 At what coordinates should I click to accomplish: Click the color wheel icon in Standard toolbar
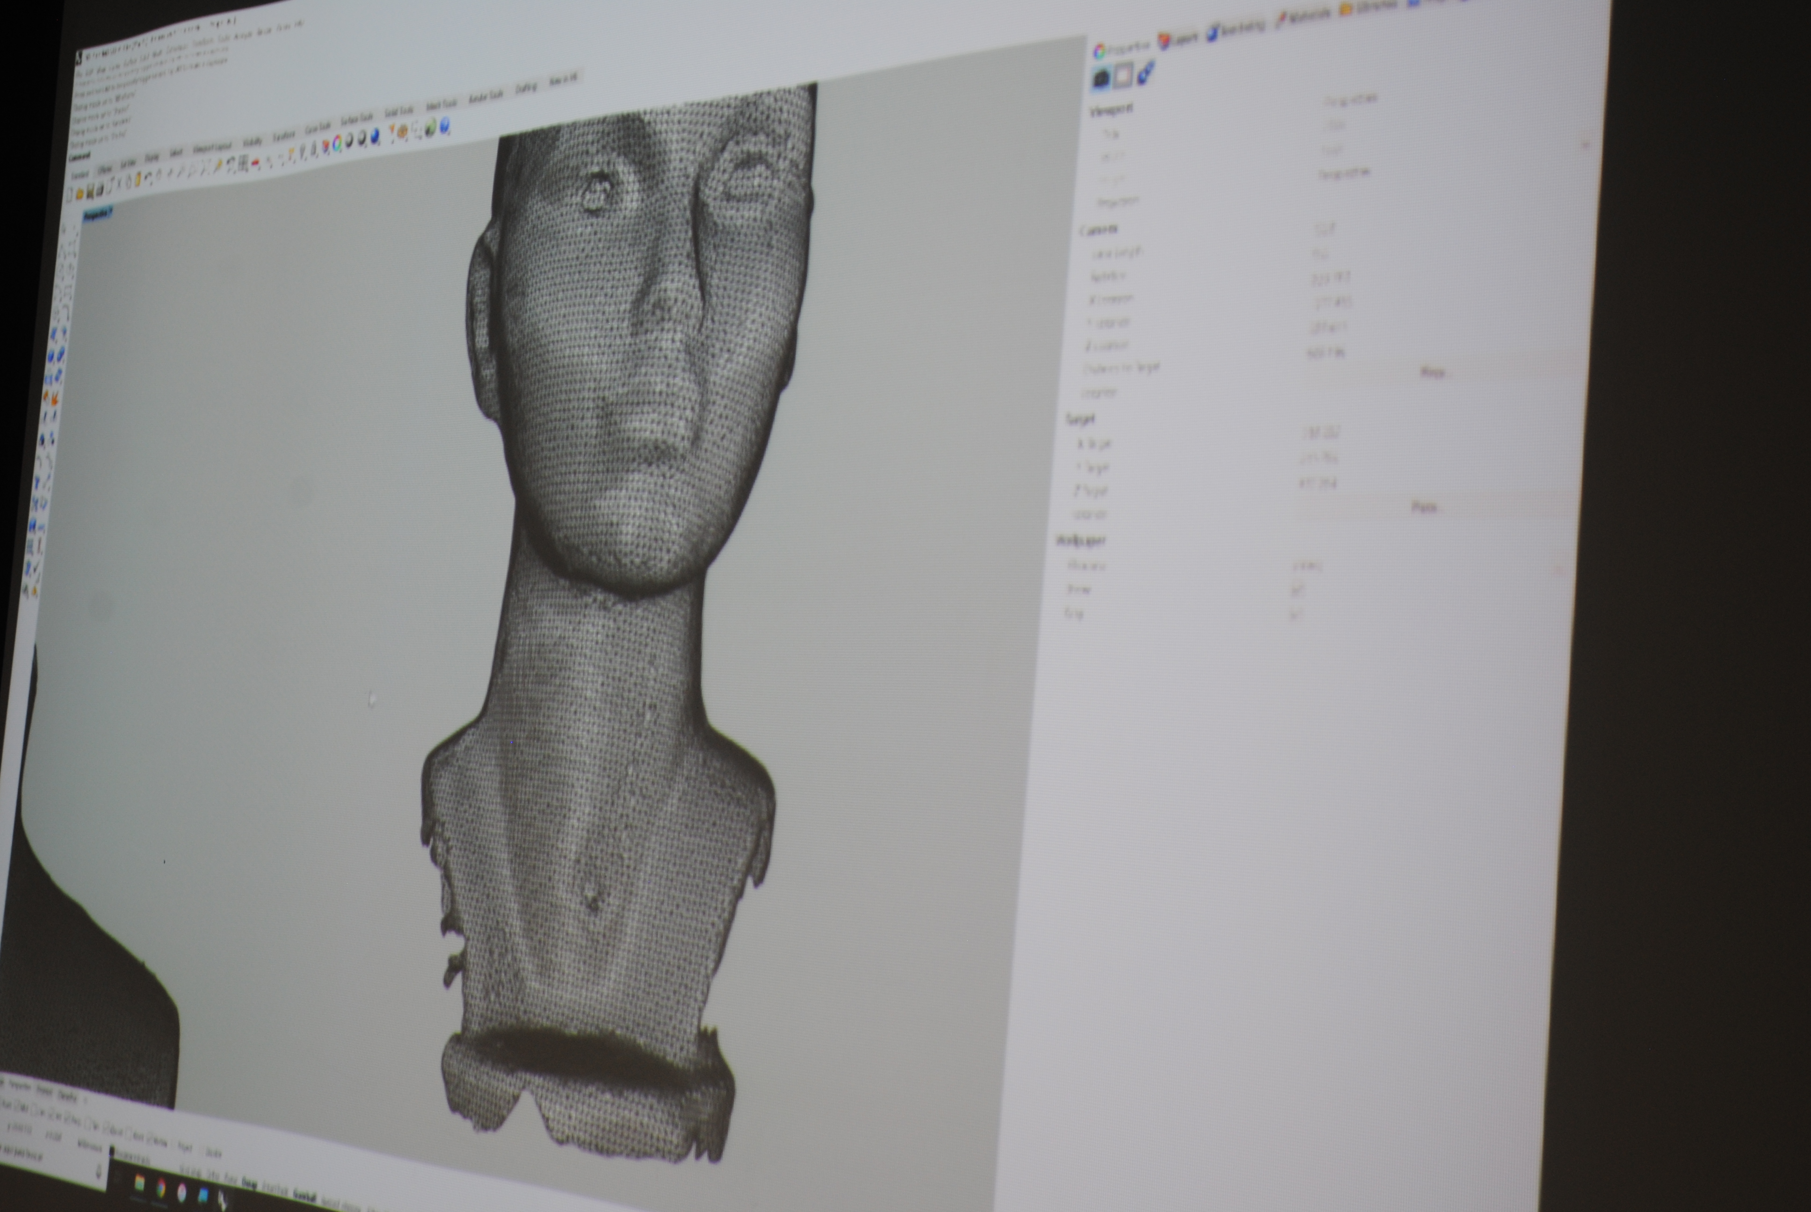(337, 143)
